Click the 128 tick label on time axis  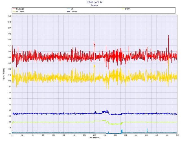[x=53, y=135]
